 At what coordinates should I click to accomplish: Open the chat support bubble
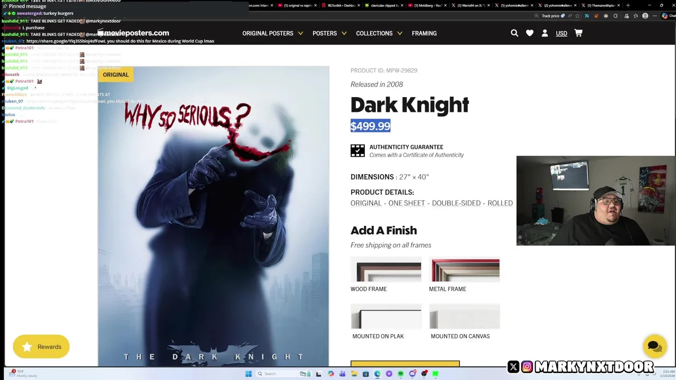(654, 347)
